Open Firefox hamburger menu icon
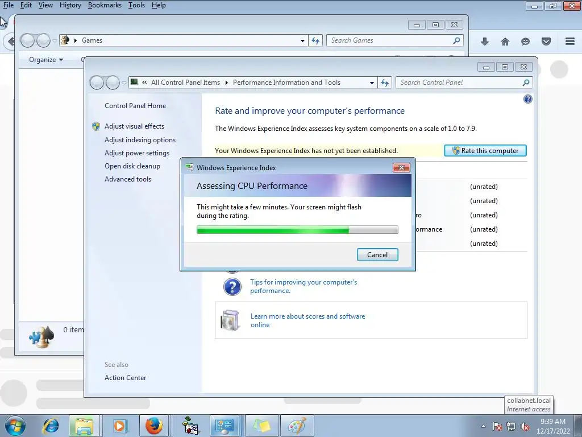This screenshot has width=582, height=437. [569, 41]
